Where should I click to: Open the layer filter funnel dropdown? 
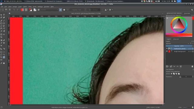(191, 44)
